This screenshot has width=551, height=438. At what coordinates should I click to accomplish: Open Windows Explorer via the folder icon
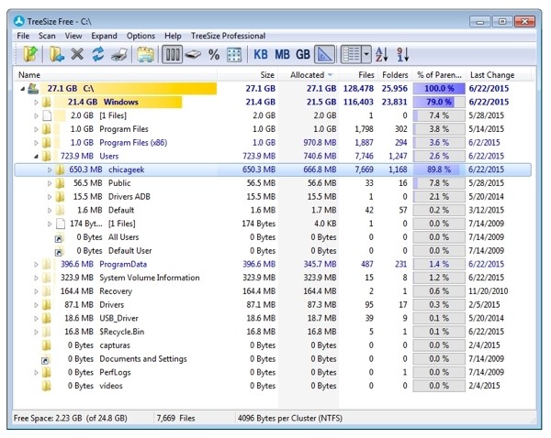point(145,55)
